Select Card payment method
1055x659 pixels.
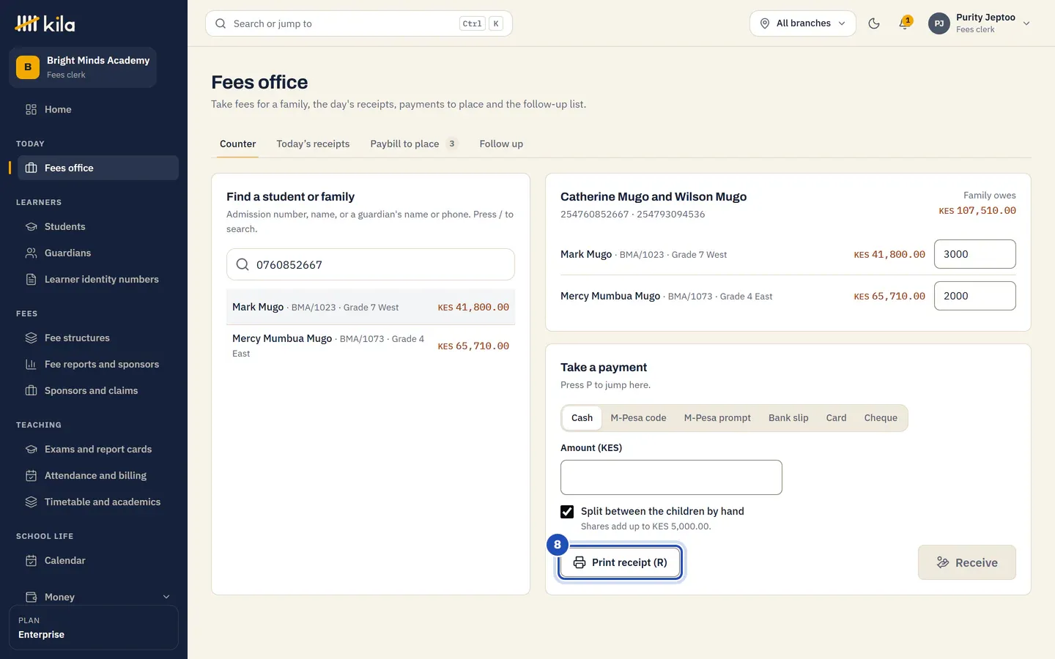pos(836,418)
